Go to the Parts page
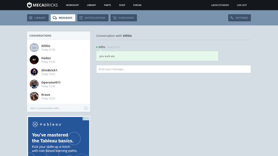 (x=107, y=5)
